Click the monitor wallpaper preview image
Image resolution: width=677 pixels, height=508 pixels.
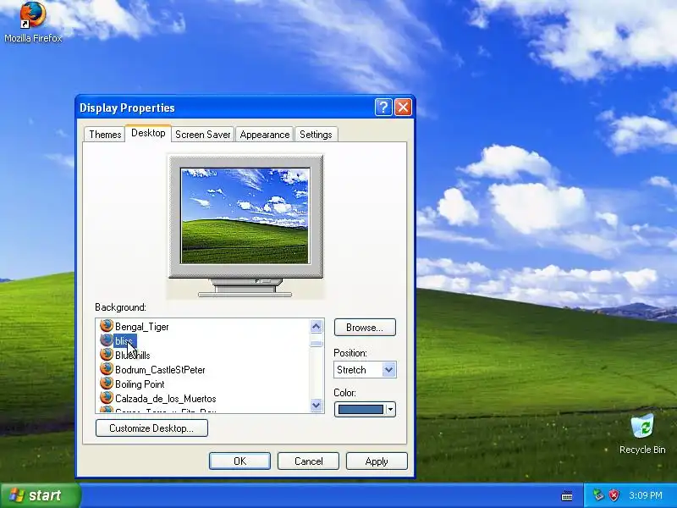coord(245,216)
